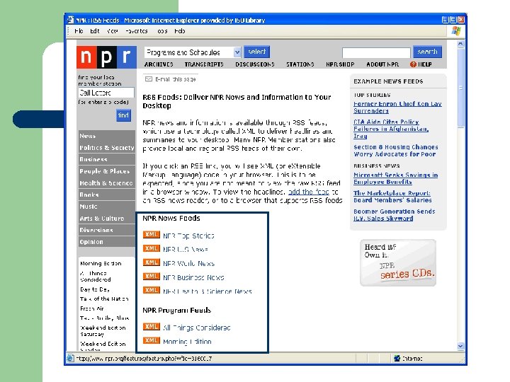The image size is (510, 382).
Task: Click the page icon in status bar
Action: pyautogui.click(x=70, y=358)
